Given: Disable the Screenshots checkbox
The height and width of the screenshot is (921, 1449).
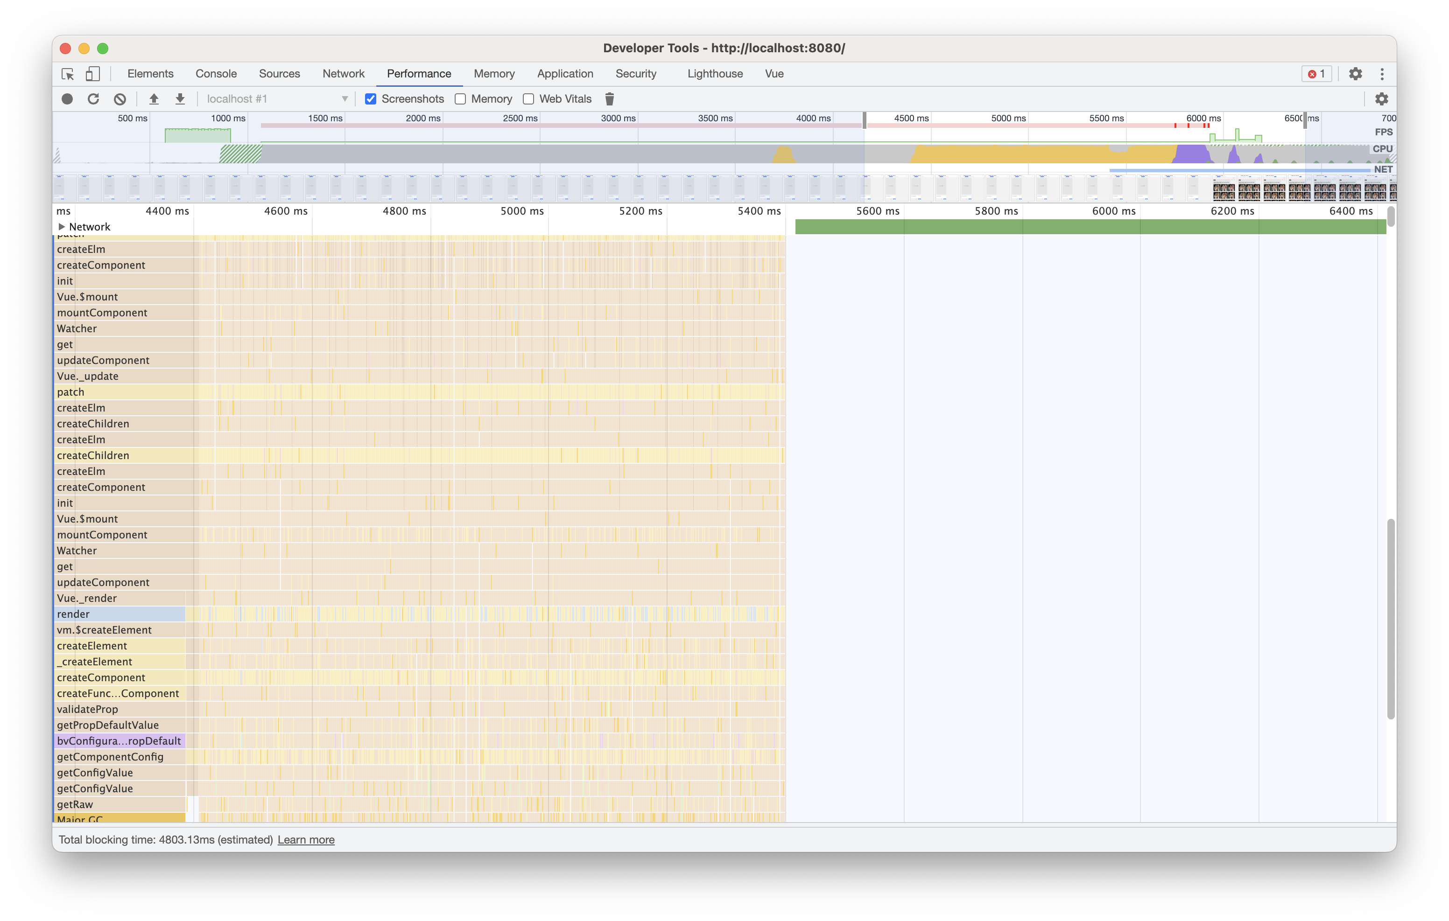Looking at the screenshot, I should click(370, 98).
